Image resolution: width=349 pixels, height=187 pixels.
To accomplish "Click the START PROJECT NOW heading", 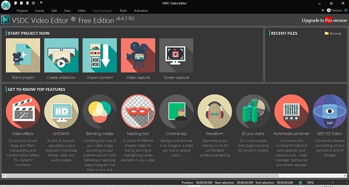I will click(x=28, y=33).
